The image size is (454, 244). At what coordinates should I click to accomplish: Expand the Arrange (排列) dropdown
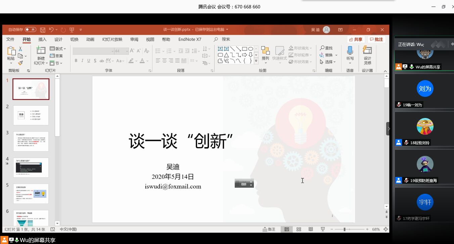[265, 54]
